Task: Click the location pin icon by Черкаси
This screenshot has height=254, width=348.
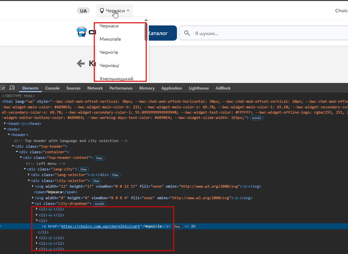Action: (102, 11)
